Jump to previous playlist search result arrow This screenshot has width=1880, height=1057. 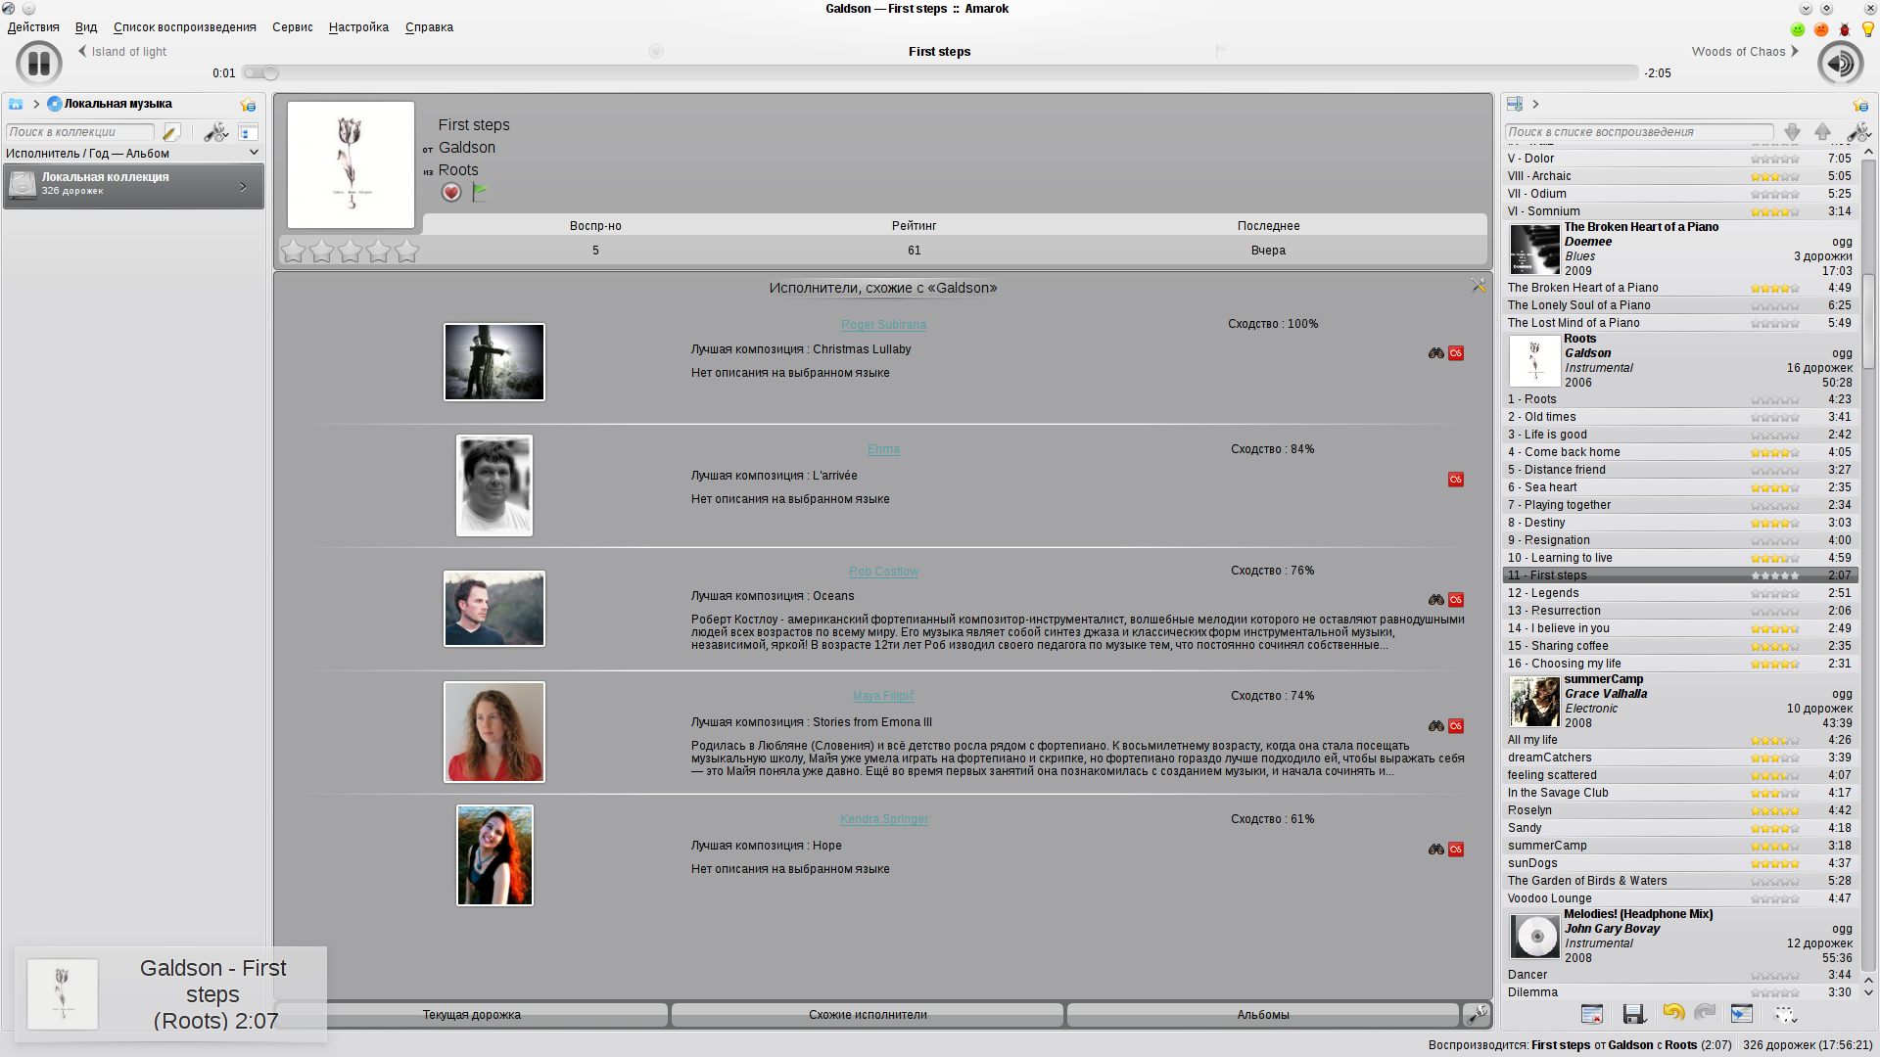(x=1822, y=132)
